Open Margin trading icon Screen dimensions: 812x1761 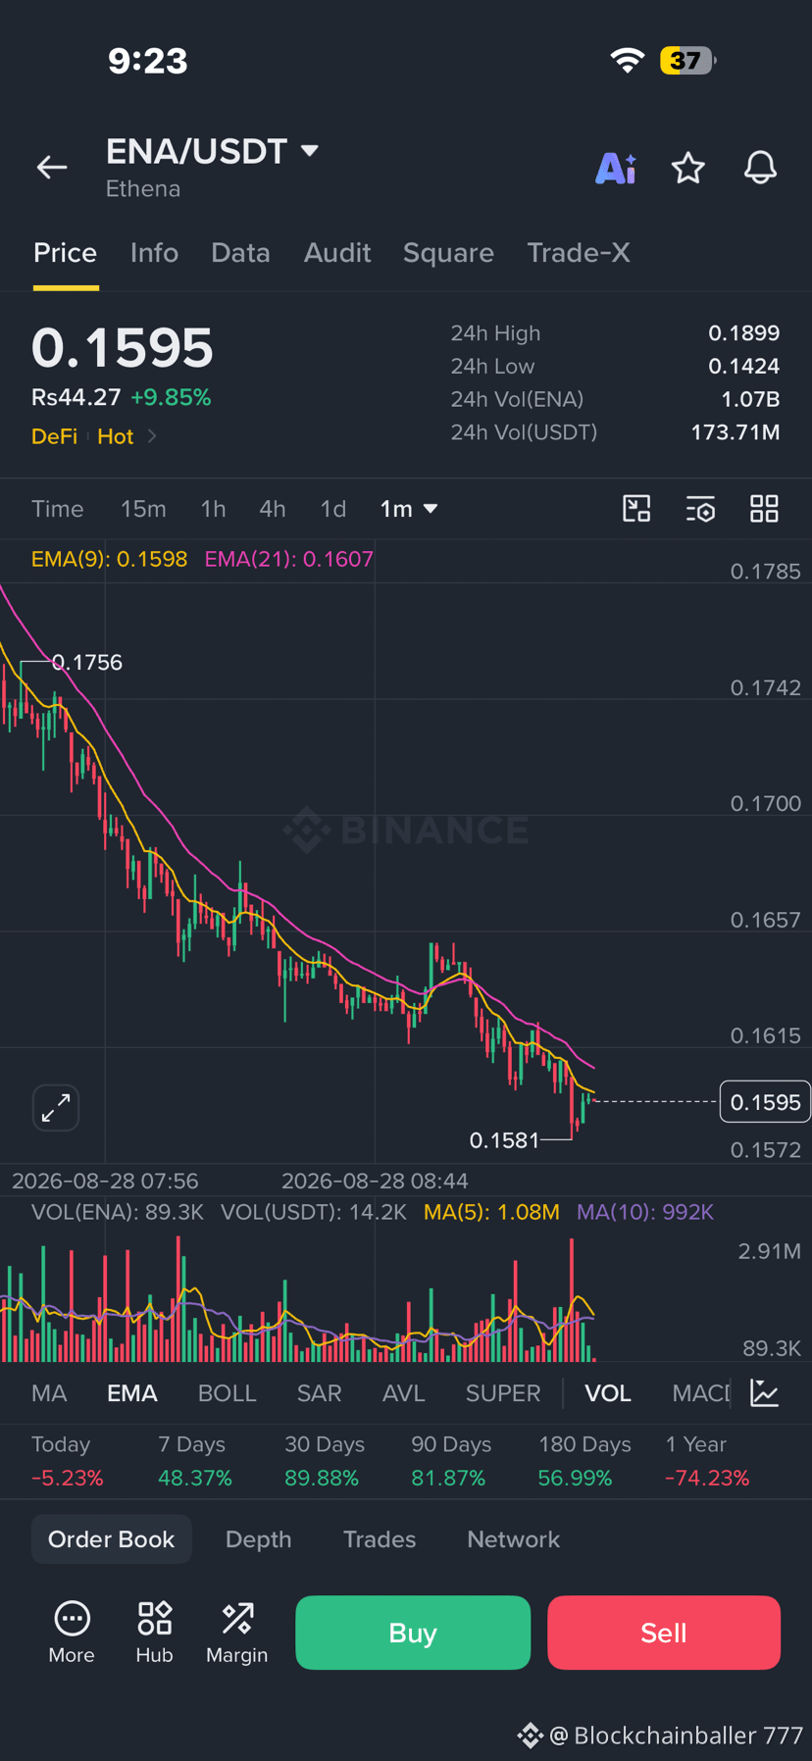(x=237, y=1633)
